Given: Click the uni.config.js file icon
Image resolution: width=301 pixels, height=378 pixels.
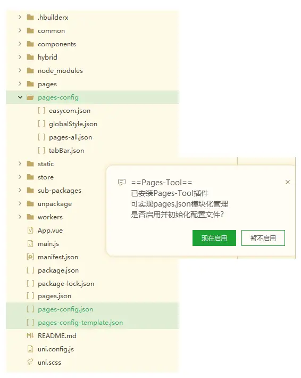Looking at the screenshot, I should pos(30,349).
